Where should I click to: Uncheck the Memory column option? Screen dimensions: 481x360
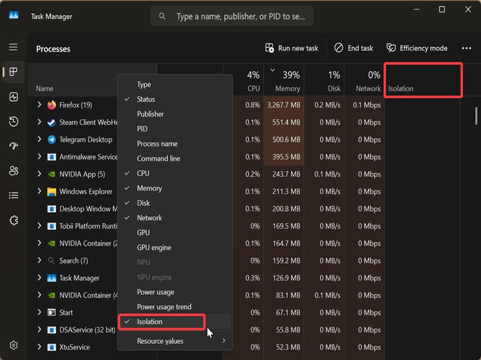[175, 188]
